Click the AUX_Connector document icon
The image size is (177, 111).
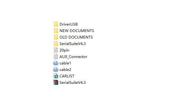(x=56, y=56)
